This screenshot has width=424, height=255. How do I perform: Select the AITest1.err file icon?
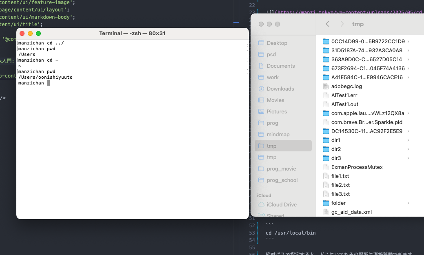326,95
